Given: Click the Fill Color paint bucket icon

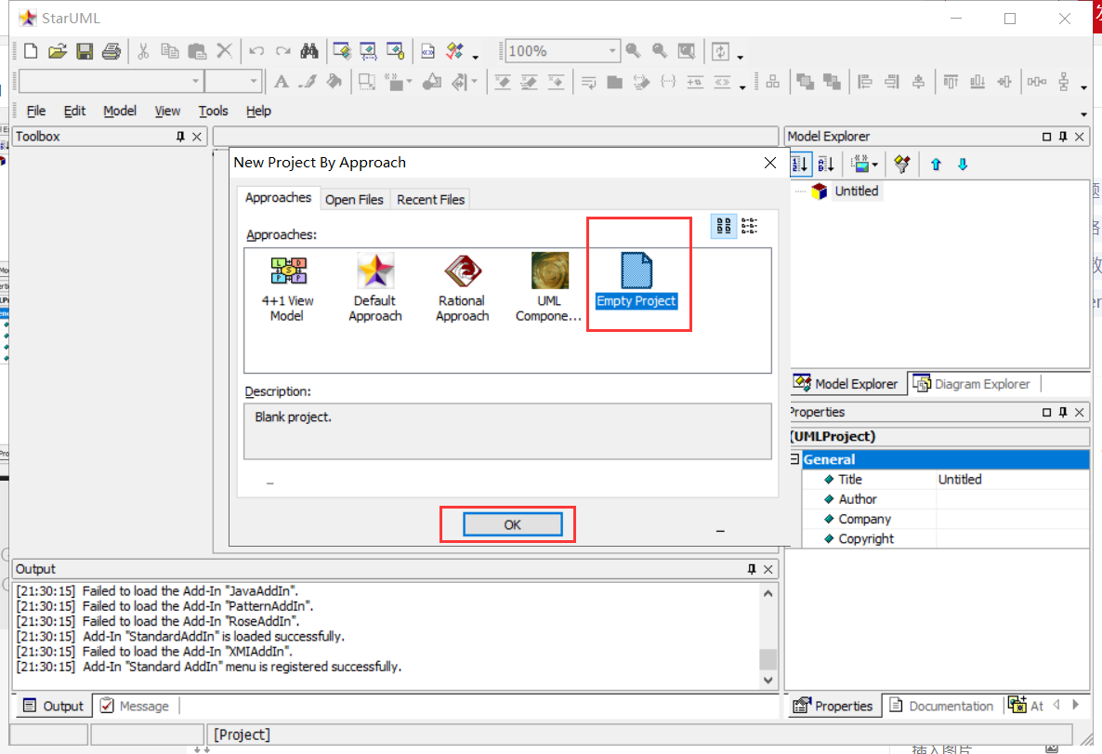Looking at the screenshot, I should pyautogui.click(x=335, y=82).
